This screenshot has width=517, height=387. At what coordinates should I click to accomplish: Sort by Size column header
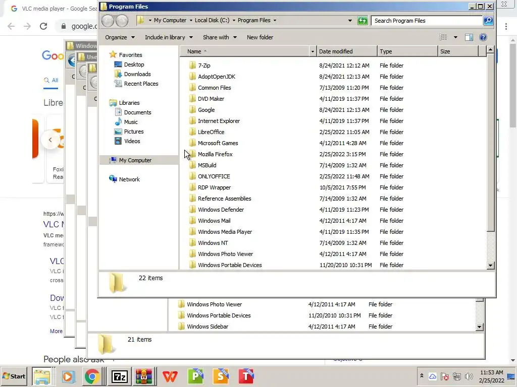[458, 51]
